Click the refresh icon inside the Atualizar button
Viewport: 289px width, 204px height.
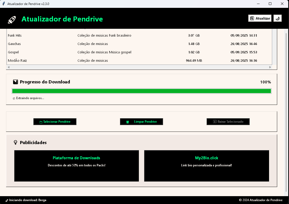click(x=252, y=18)
